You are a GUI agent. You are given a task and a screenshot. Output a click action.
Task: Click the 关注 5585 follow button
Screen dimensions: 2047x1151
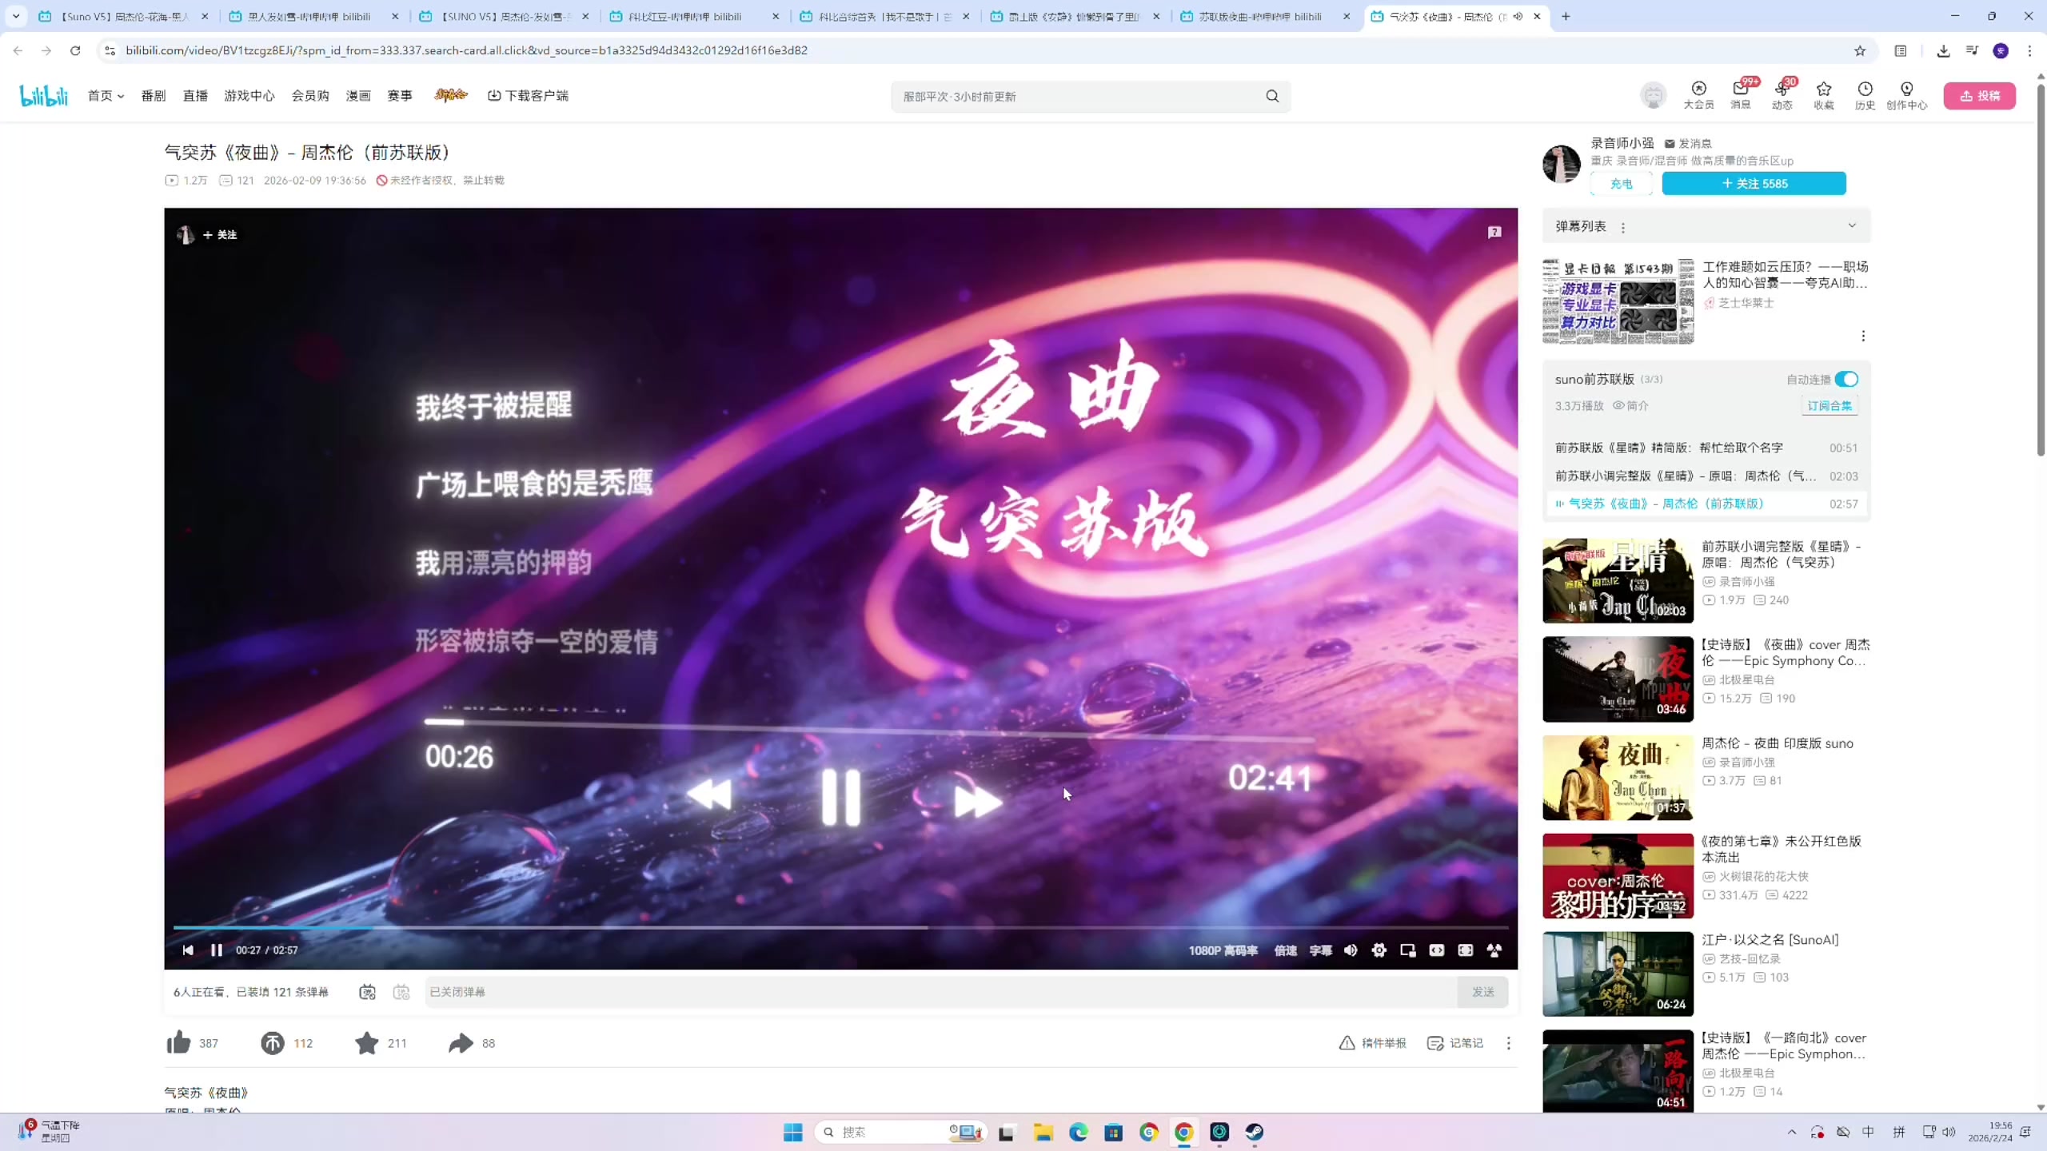[x=1754, y=184]
